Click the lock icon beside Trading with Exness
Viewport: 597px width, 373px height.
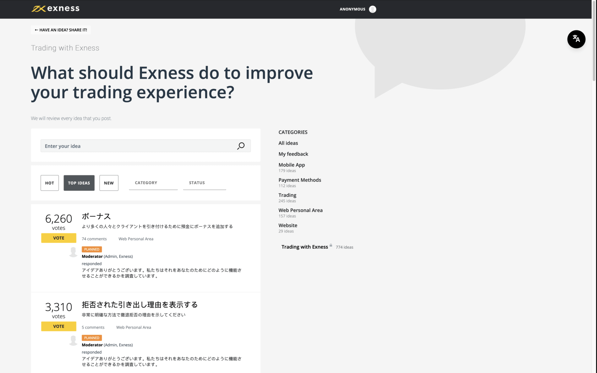(x=331, y=245)
